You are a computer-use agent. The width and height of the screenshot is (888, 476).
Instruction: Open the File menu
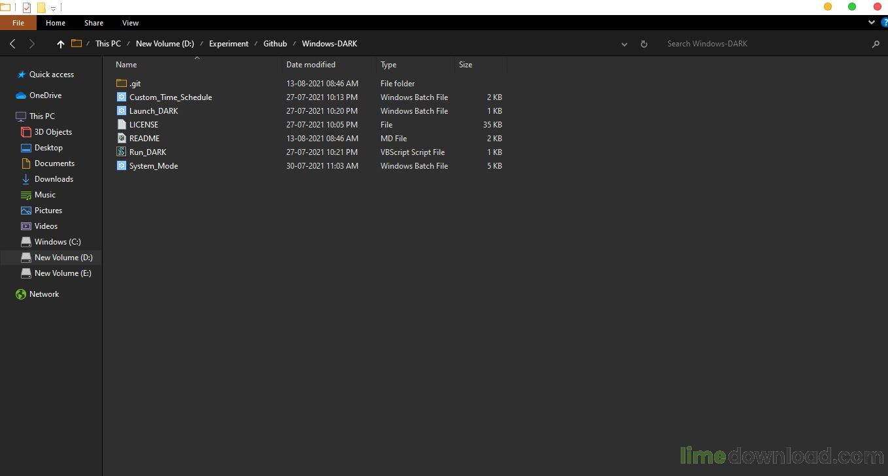click(18, 23)
